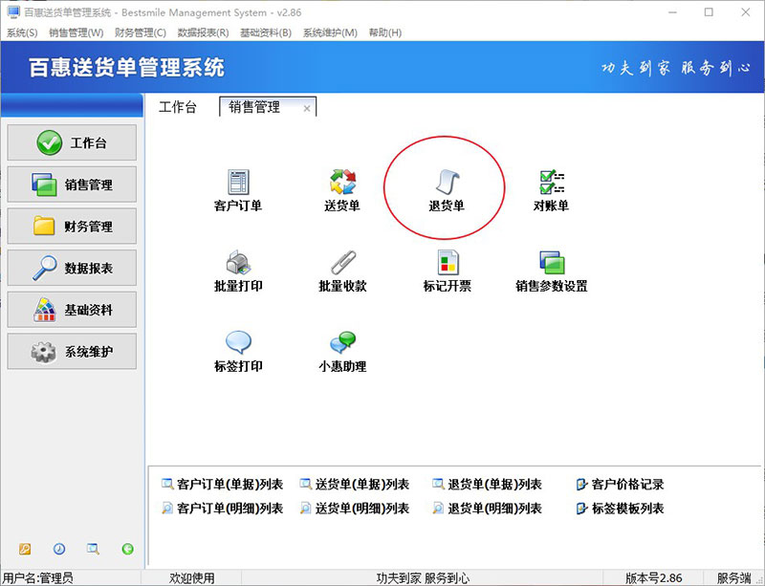
Task: Open the 数据报表(R) menu
Action: pos(203,33)
